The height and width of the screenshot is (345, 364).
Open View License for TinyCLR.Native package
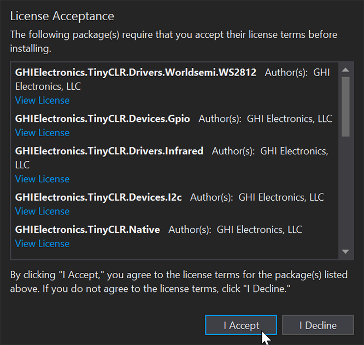click(42, 243)
